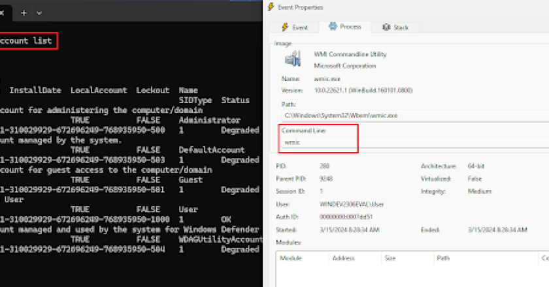Click the gear icon on the Process tab
Viewport: 549px width, 287px height.
click(333, 27)
